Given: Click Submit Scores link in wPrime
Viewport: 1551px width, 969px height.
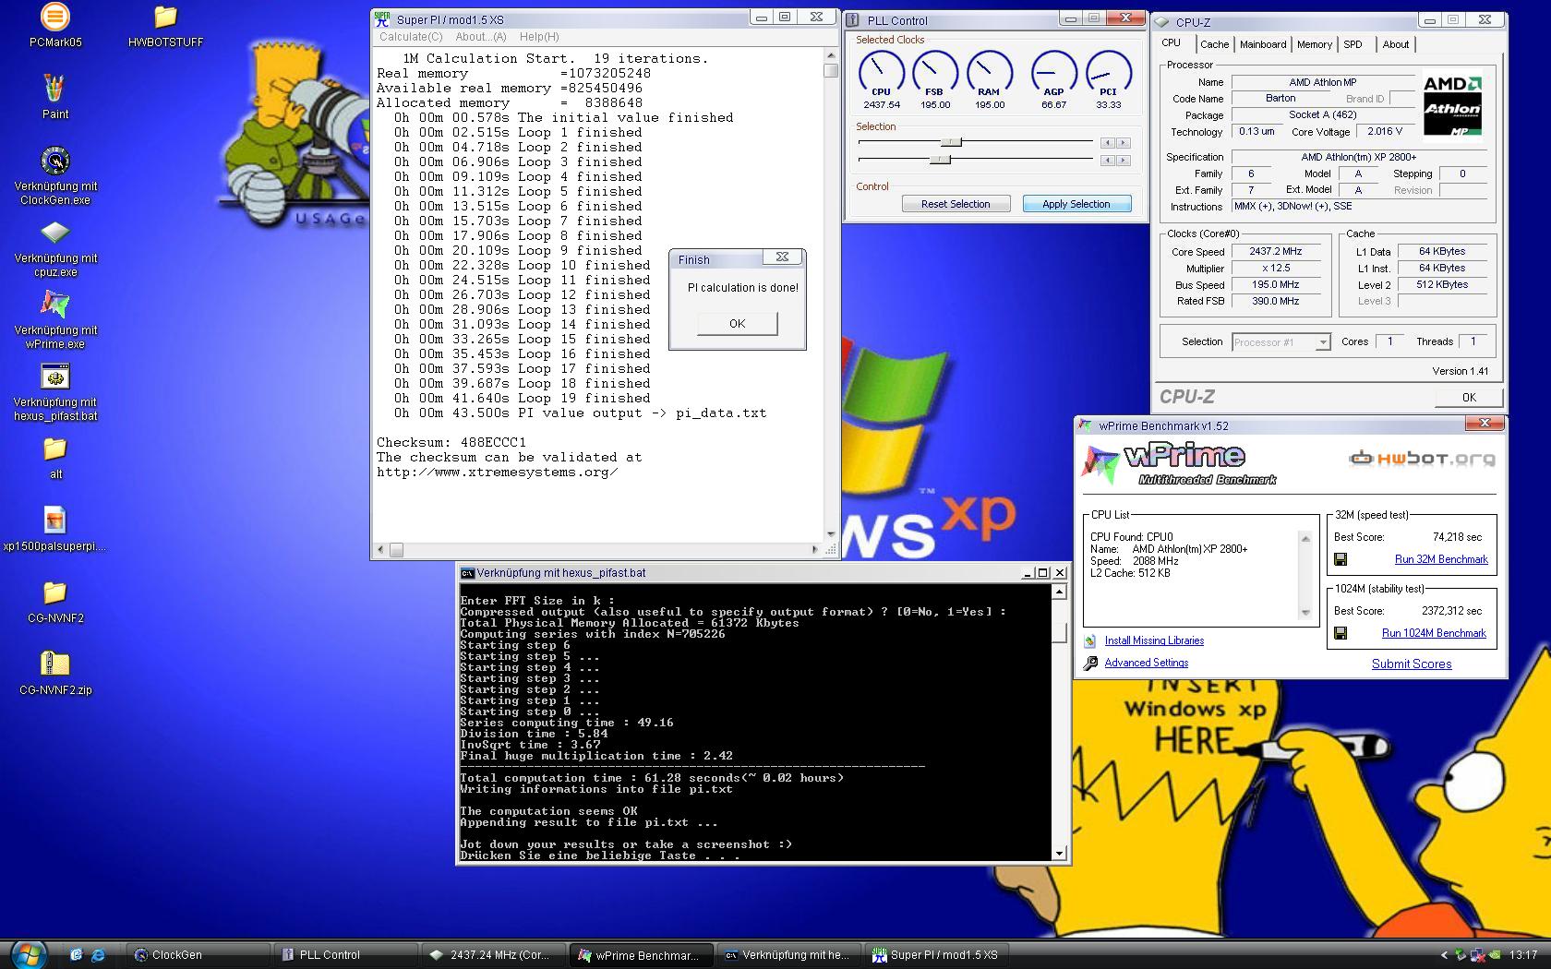Looking at the screenshot, I should (x=1411, y=664).
